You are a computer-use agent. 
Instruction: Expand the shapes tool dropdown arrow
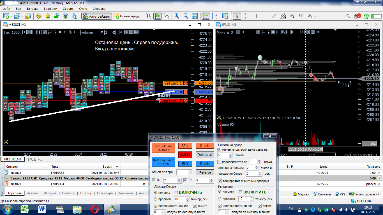315,16
